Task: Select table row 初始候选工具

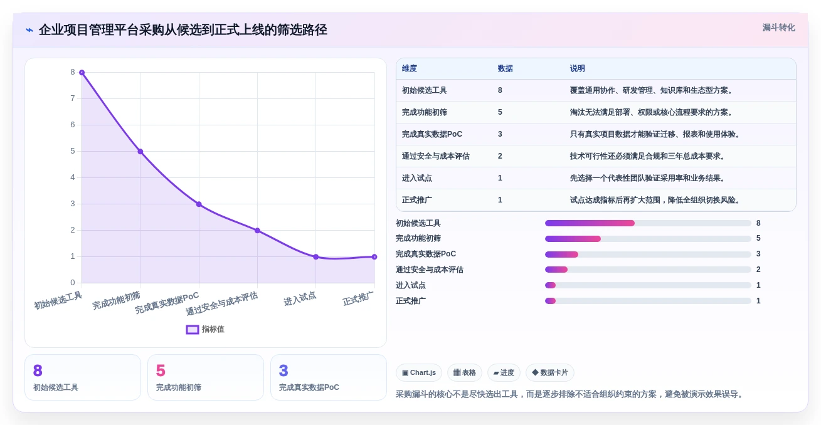Action: coord(596,90)
